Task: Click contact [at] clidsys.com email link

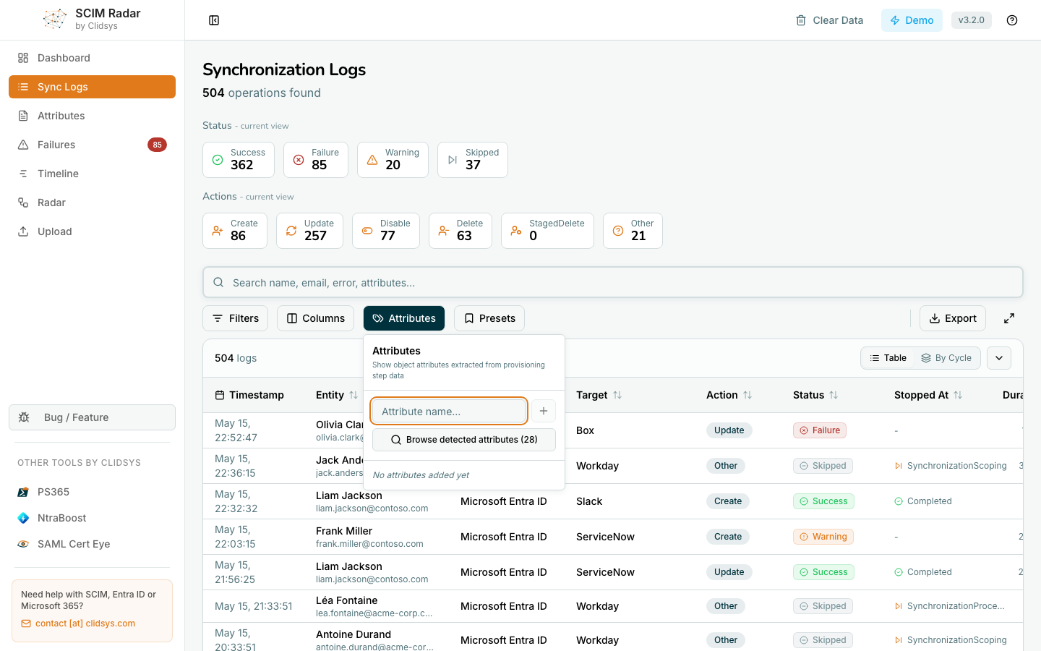Action: [85, 624]
